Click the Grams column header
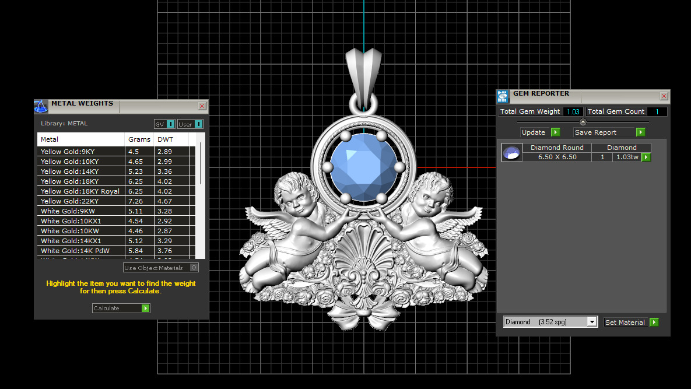The height and width of the screenshot is (389, 691). pyautogui.click(x=139, y=139)
